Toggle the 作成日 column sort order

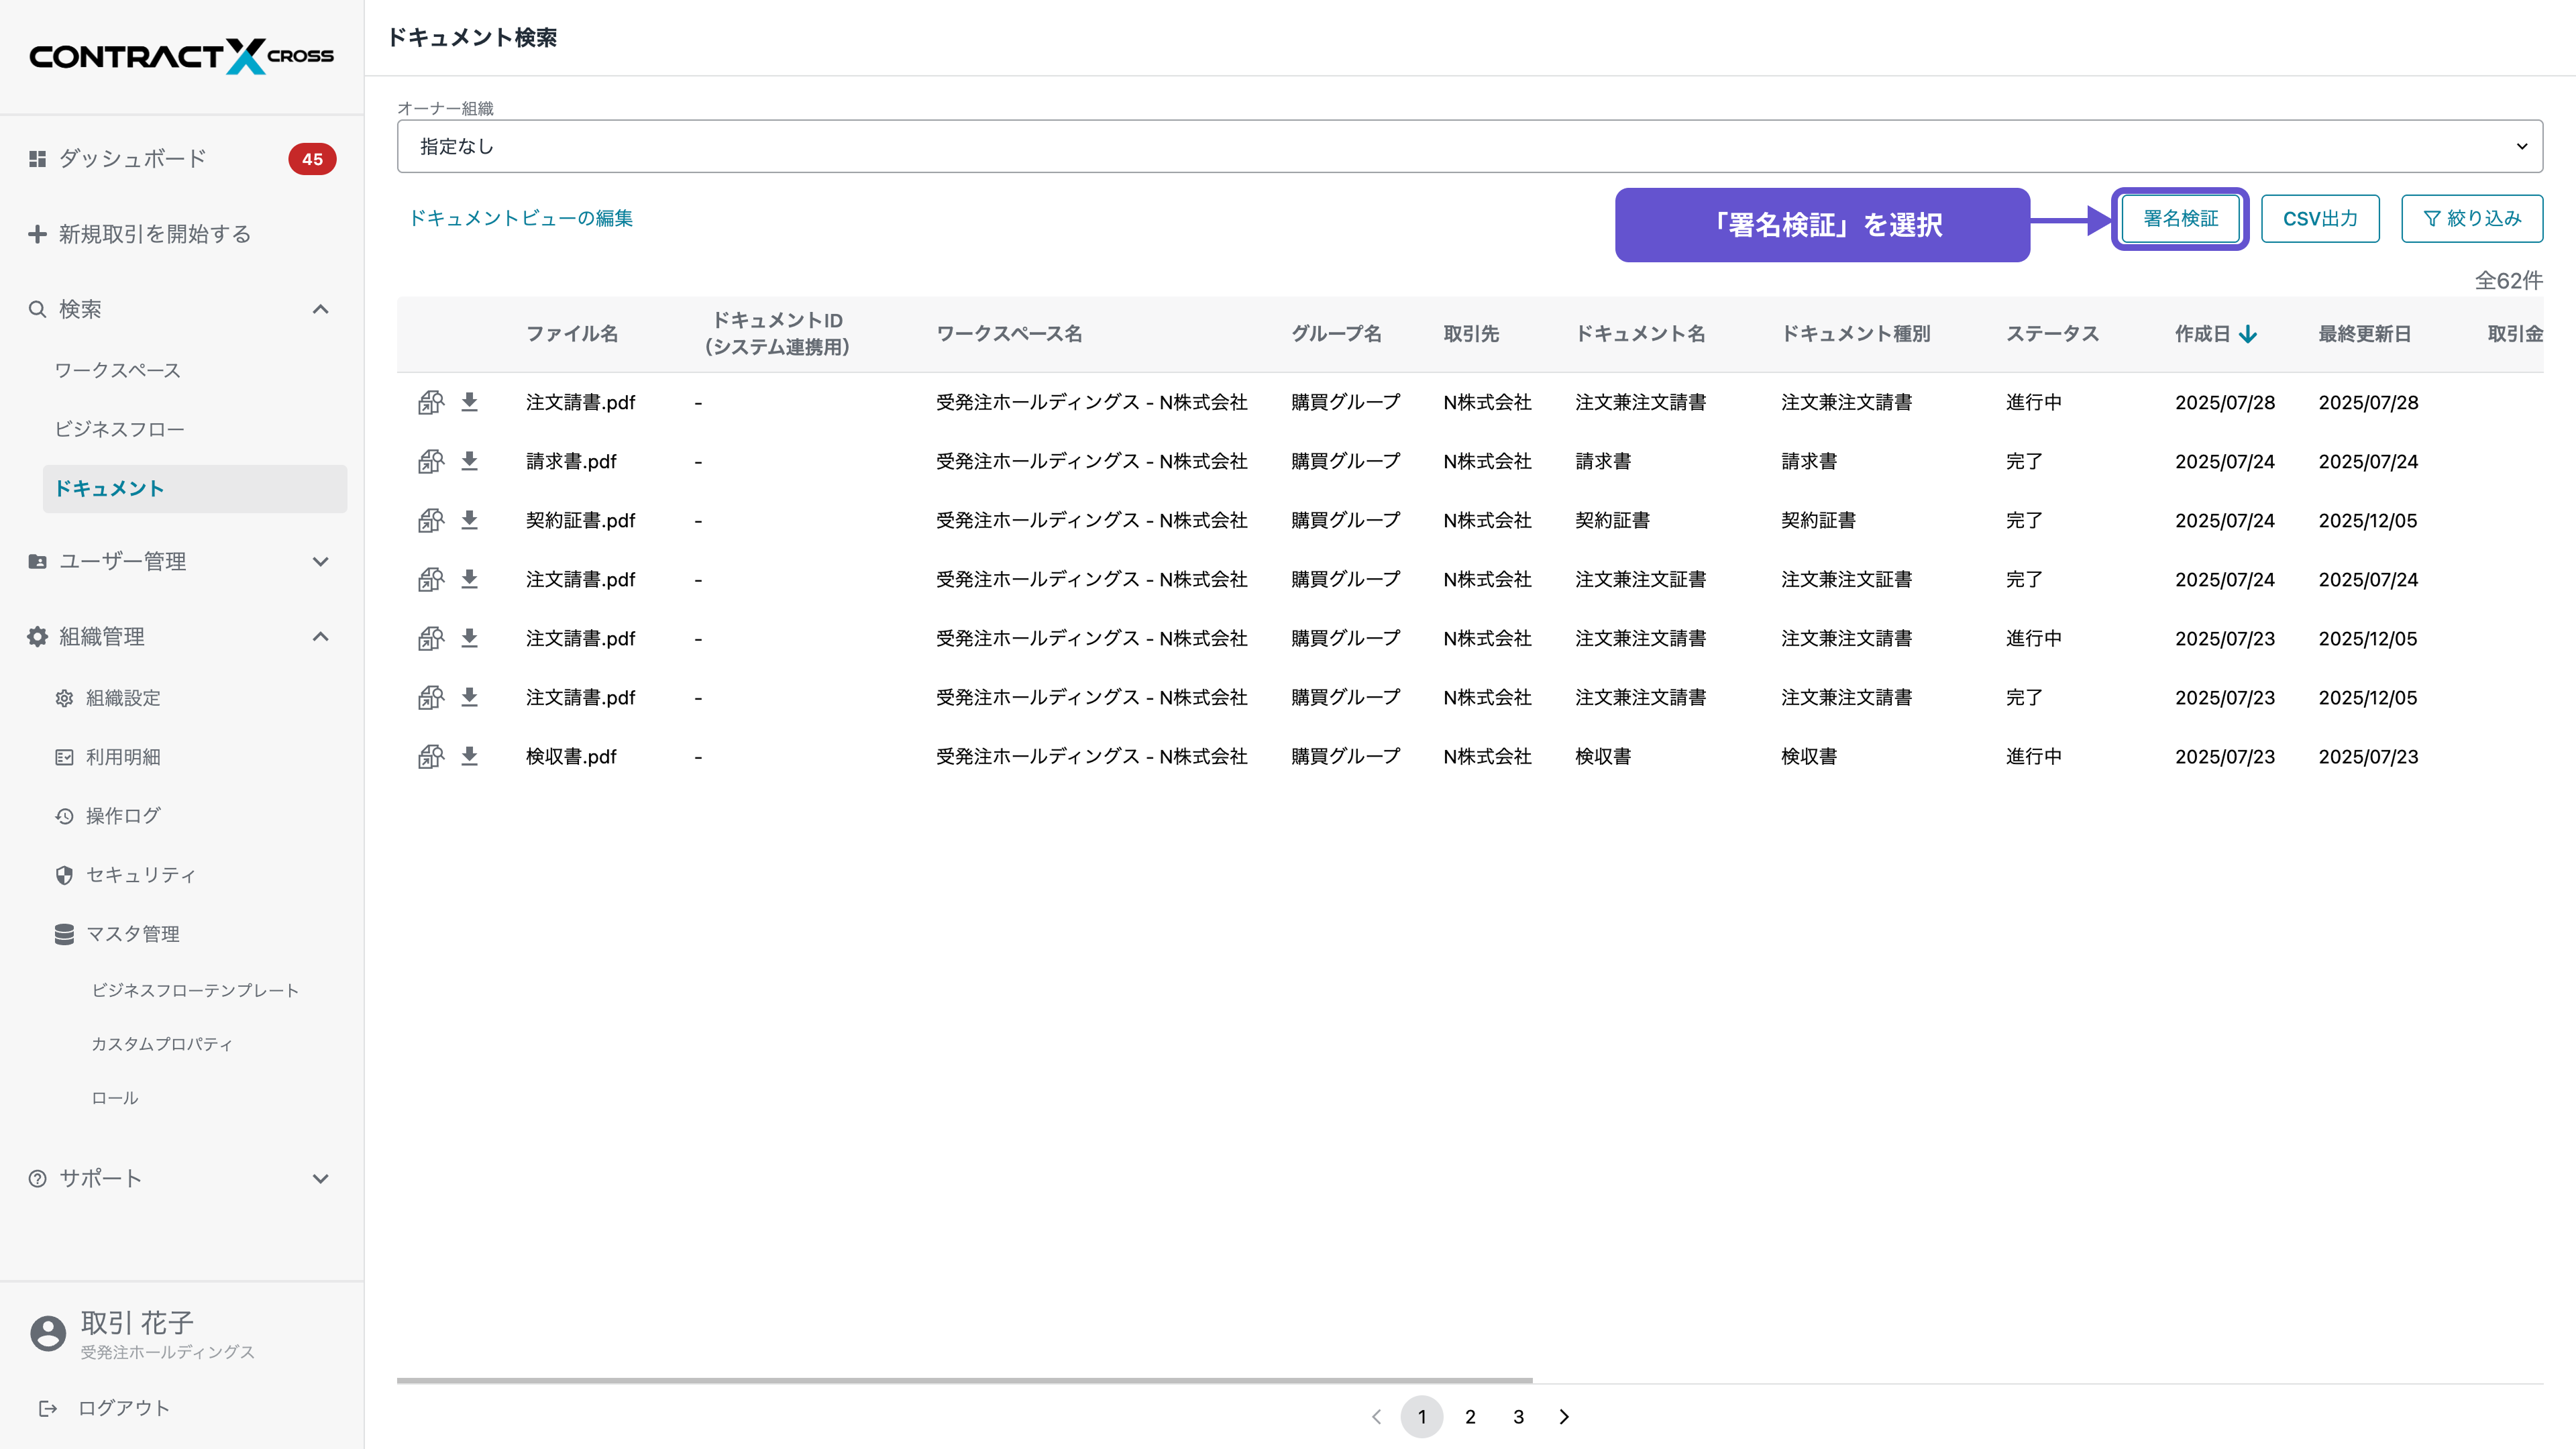2249,335
